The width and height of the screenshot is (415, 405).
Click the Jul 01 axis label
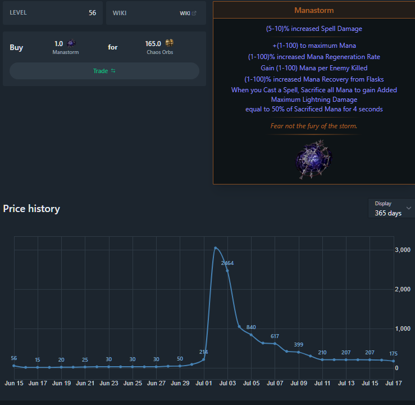(x=203, y=383)
